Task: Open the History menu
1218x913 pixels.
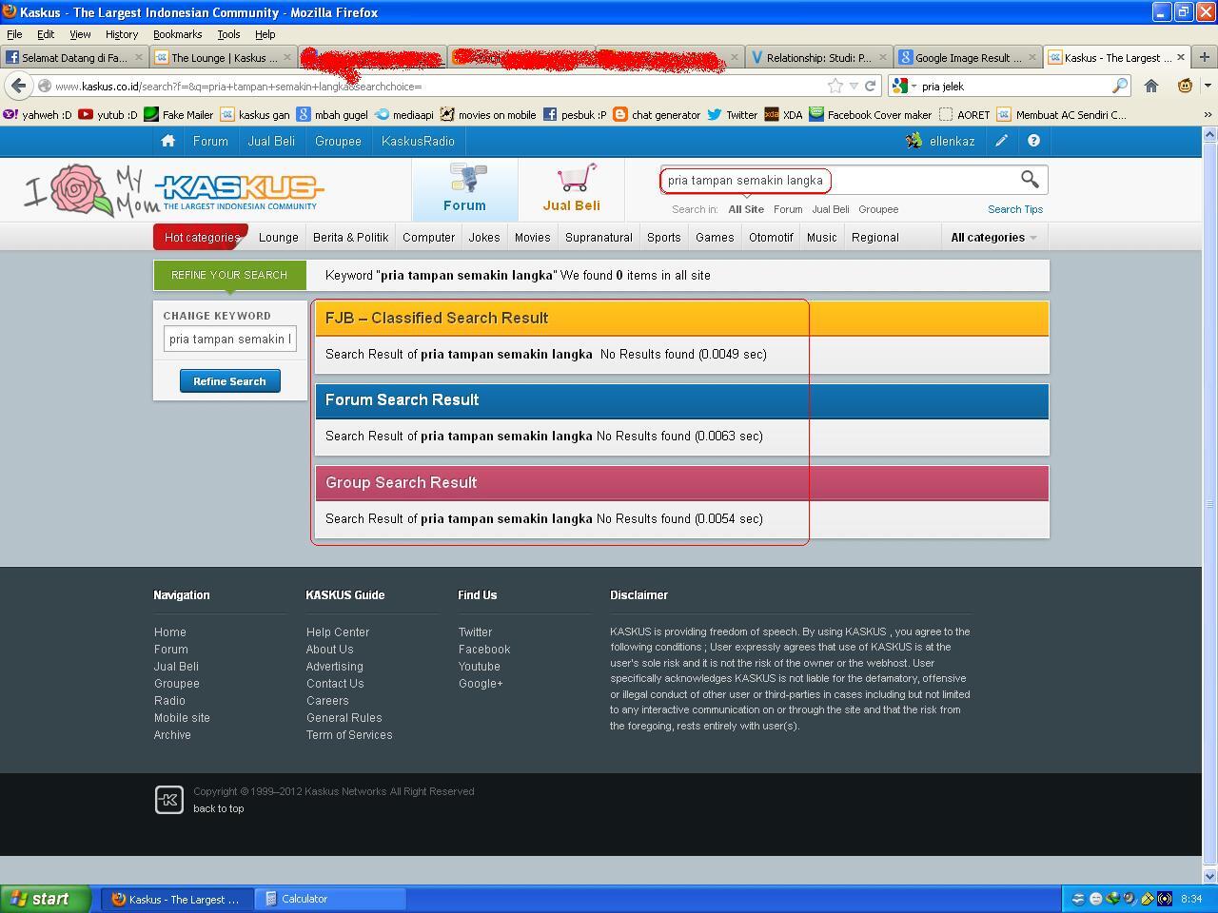Action: pyautogui.click(x=121, y=34)
